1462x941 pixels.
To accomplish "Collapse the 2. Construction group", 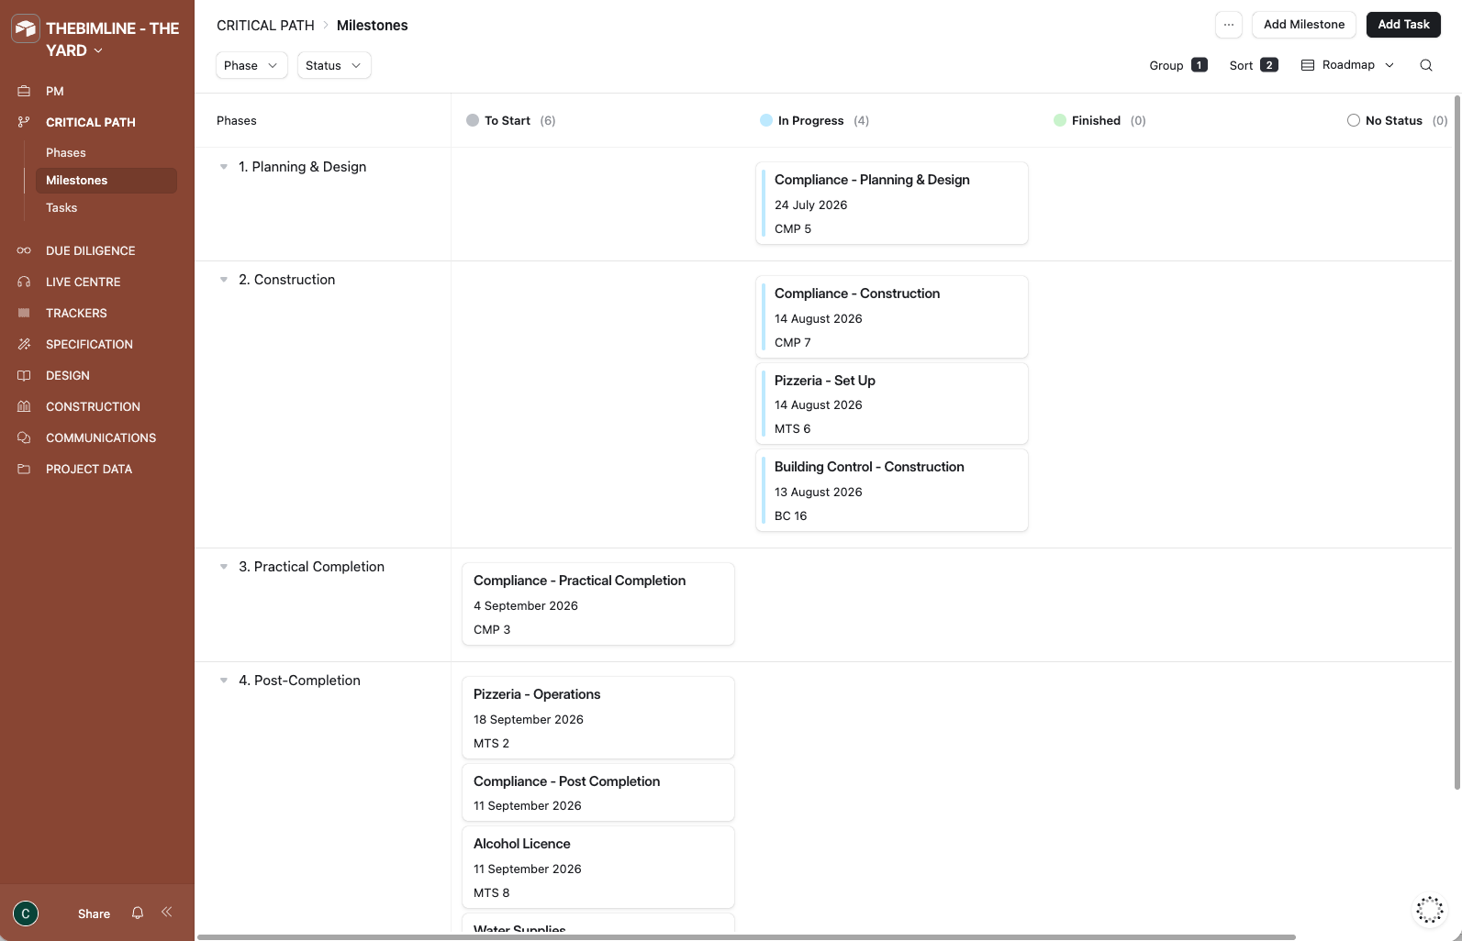I will [x=224, y=280].
